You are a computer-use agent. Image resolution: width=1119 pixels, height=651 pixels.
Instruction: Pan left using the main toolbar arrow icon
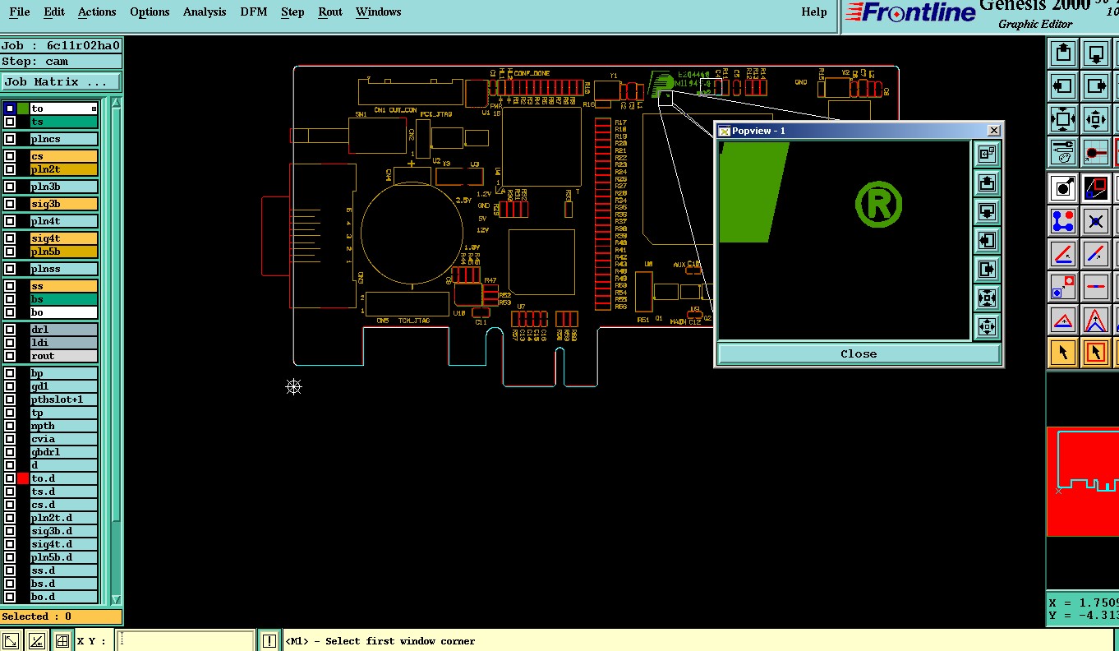[x=1063, y=86]
